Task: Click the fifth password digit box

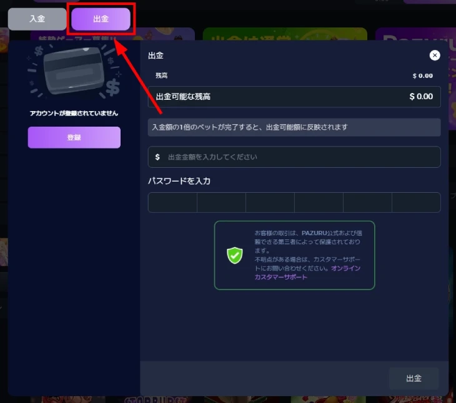Action: coord(367,202)
